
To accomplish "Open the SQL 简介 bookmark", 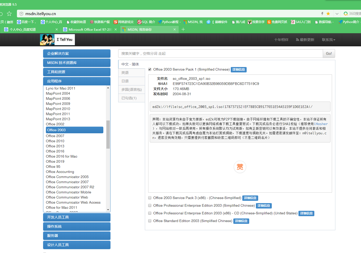I will [146, 22].
